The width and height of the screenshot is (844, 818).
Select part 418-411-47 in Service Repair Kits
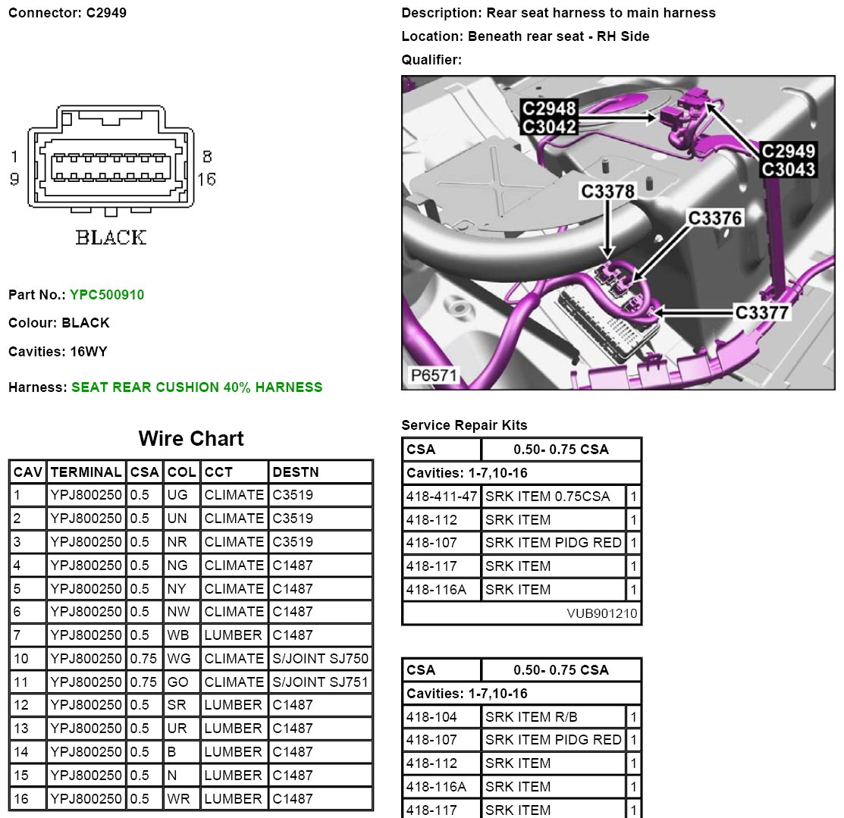441,497
